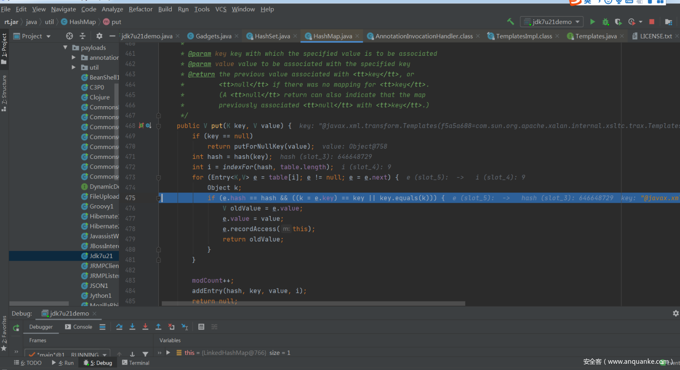Image resolution: width=680 pixels, height=370 pixels.
Task: Collapse the code fold marker at line 473
Action: [158, 178]
